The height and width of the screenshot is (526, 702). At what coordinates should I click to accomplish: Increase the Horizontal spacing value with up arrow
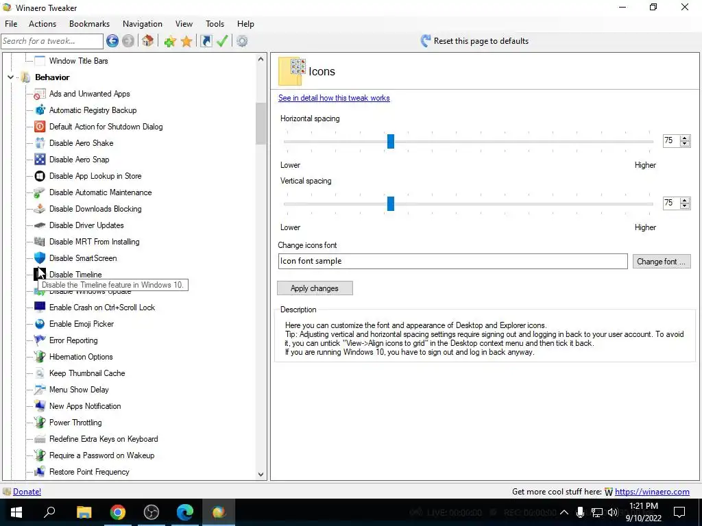(684, 138)
